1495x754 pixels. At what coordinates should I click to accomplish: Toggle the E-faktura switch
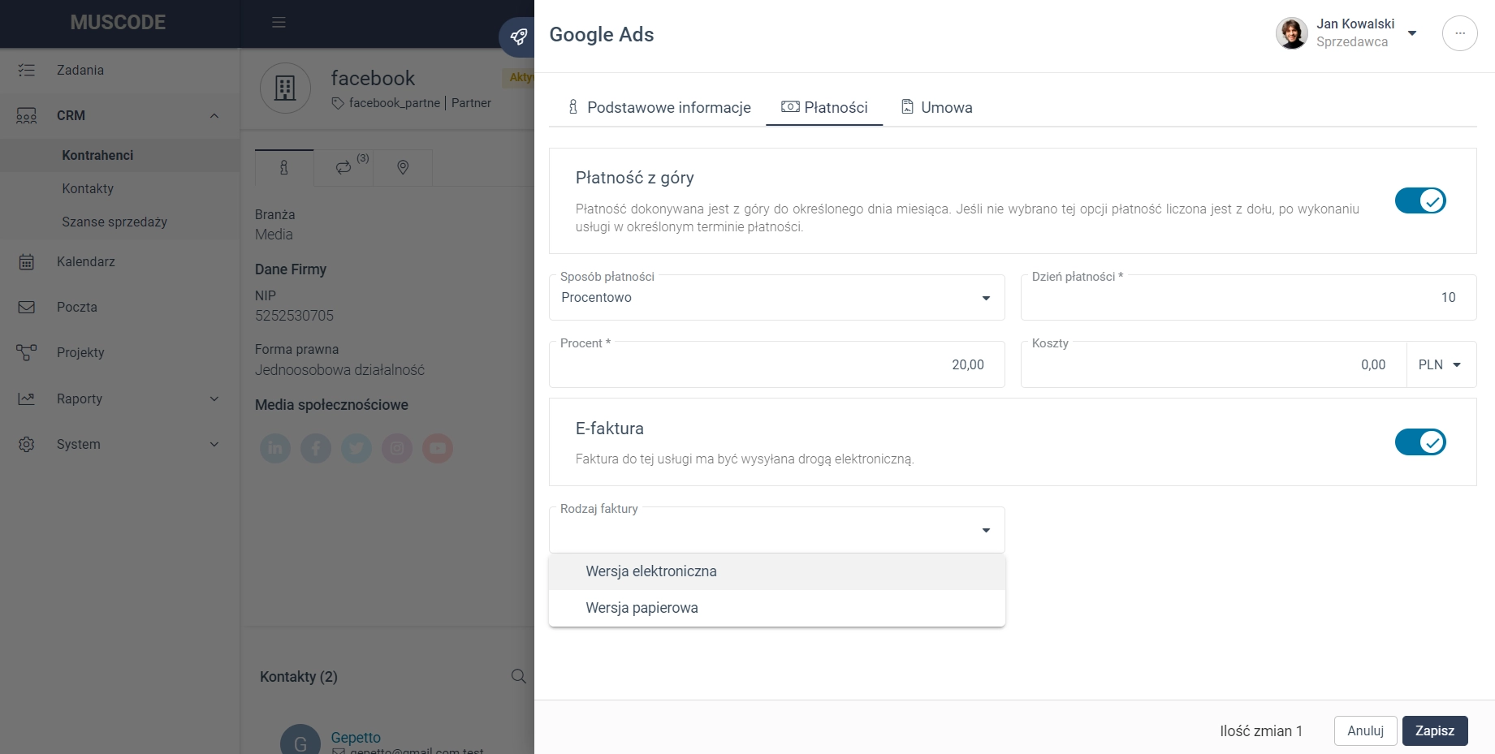[1420, 442]
